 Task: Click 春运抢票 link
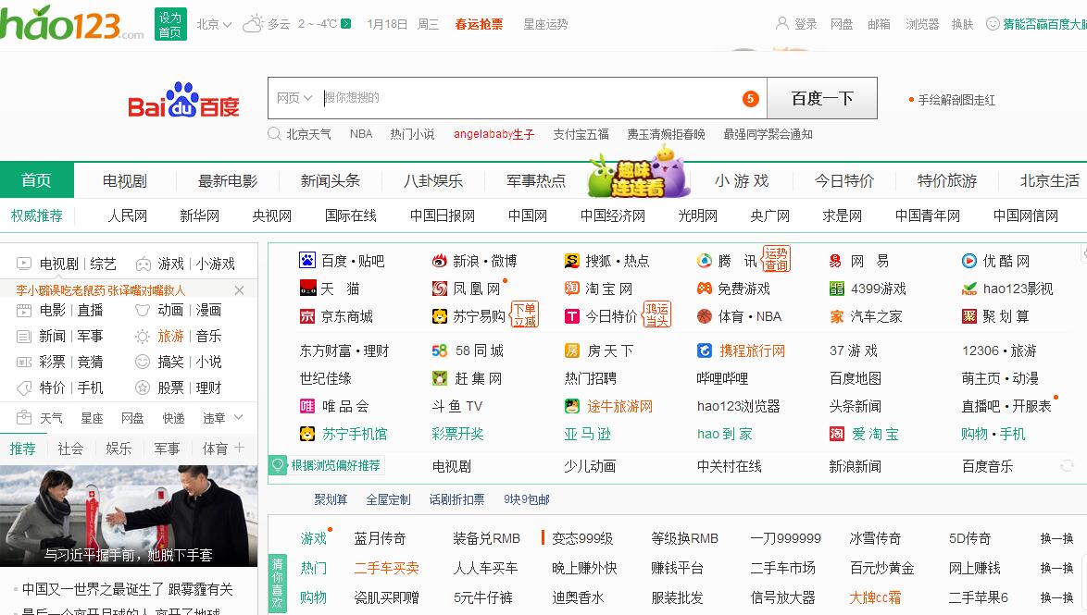tap(479, 24)
